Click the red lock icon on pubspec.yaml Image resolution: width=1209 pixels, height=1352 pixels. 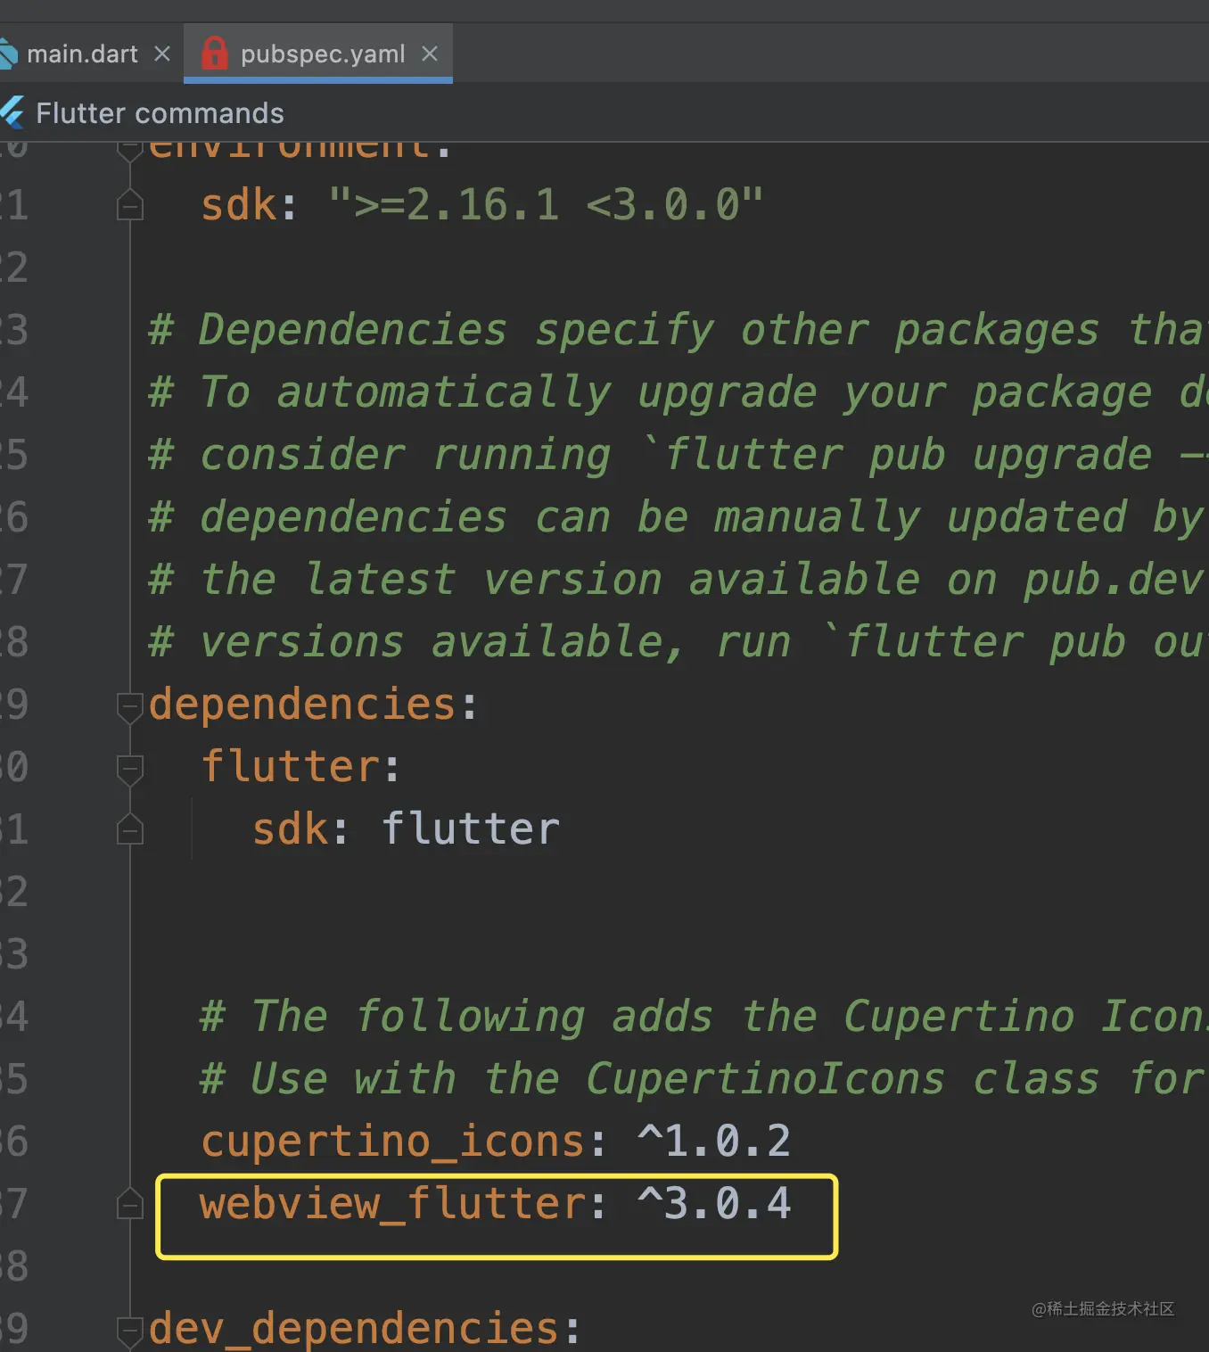pyautogui.click(x=214, y=54)
